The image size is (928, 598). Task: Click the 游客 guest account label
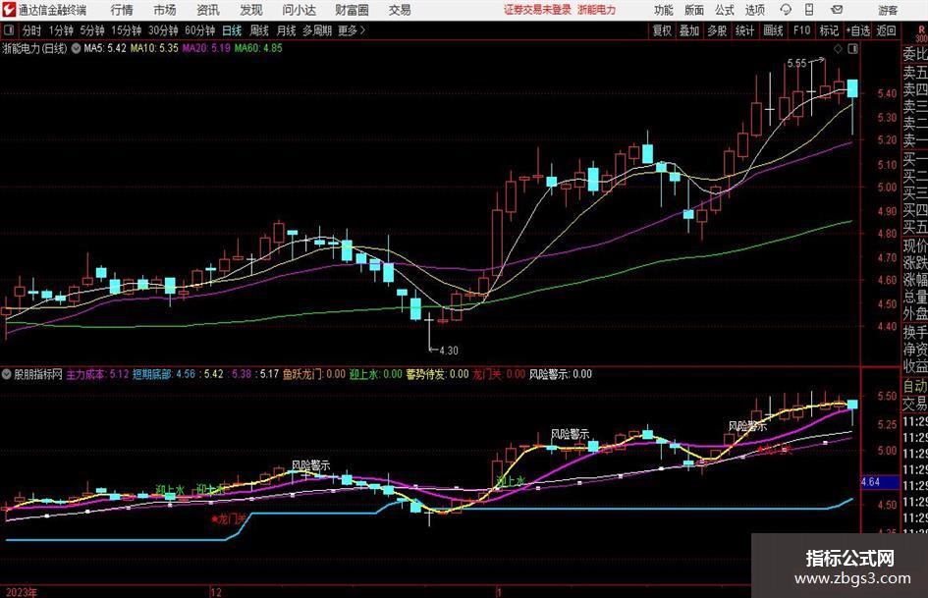[x=888, y=10]
